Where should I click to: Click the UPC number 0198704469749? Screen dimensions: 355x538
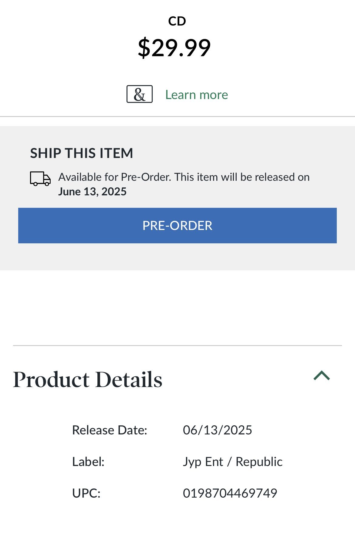coord(230,493)
